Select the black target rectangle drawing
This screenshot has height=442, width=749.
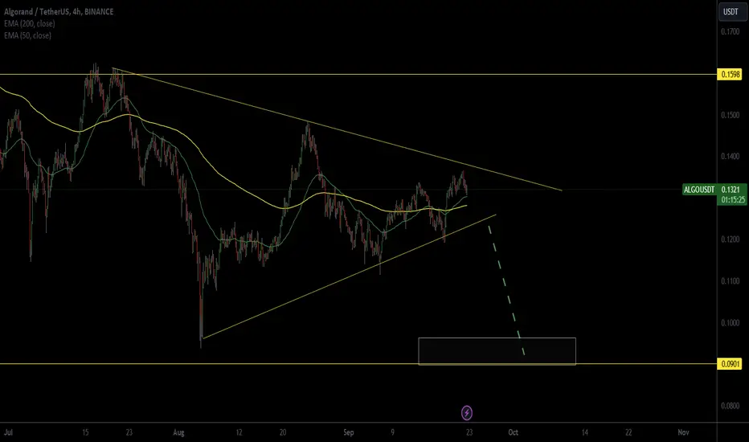point(497,351)
